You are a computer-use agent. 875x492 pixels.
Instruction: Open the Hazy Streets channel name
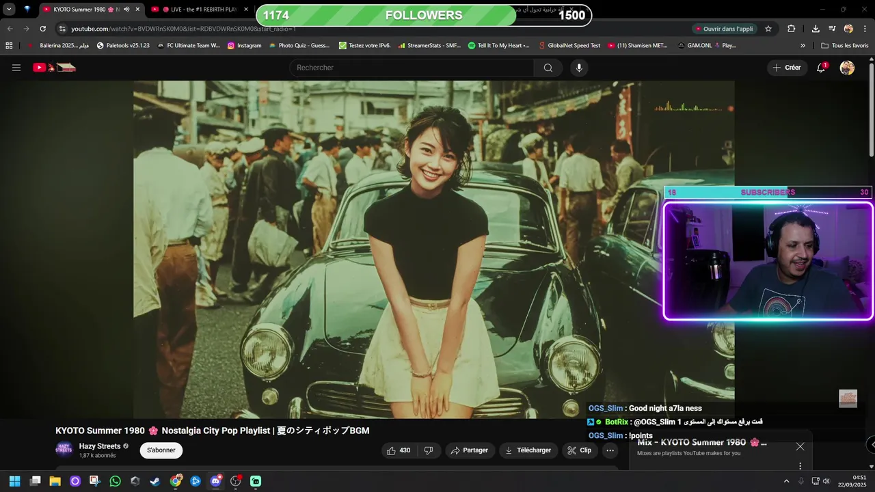pos(100,446)
